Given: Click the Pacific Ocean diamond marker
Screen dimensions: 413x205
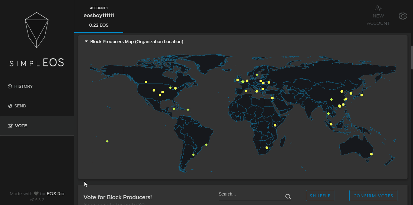Looking at the screenshot, I should (x=107, y=141).
